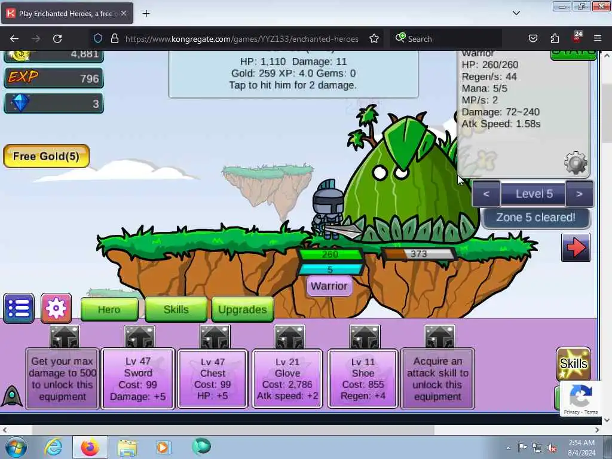Bookmark page with the star icon
612x459 pixels.
click(x=374, y=39)
